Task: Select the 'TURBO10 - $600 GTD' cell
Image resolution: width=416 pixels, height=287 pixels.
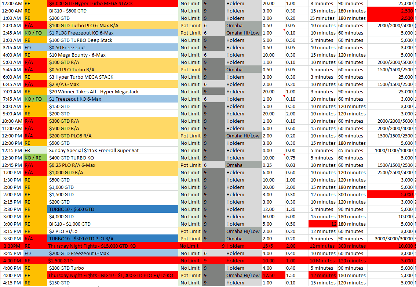Action: tap(113, 209)
